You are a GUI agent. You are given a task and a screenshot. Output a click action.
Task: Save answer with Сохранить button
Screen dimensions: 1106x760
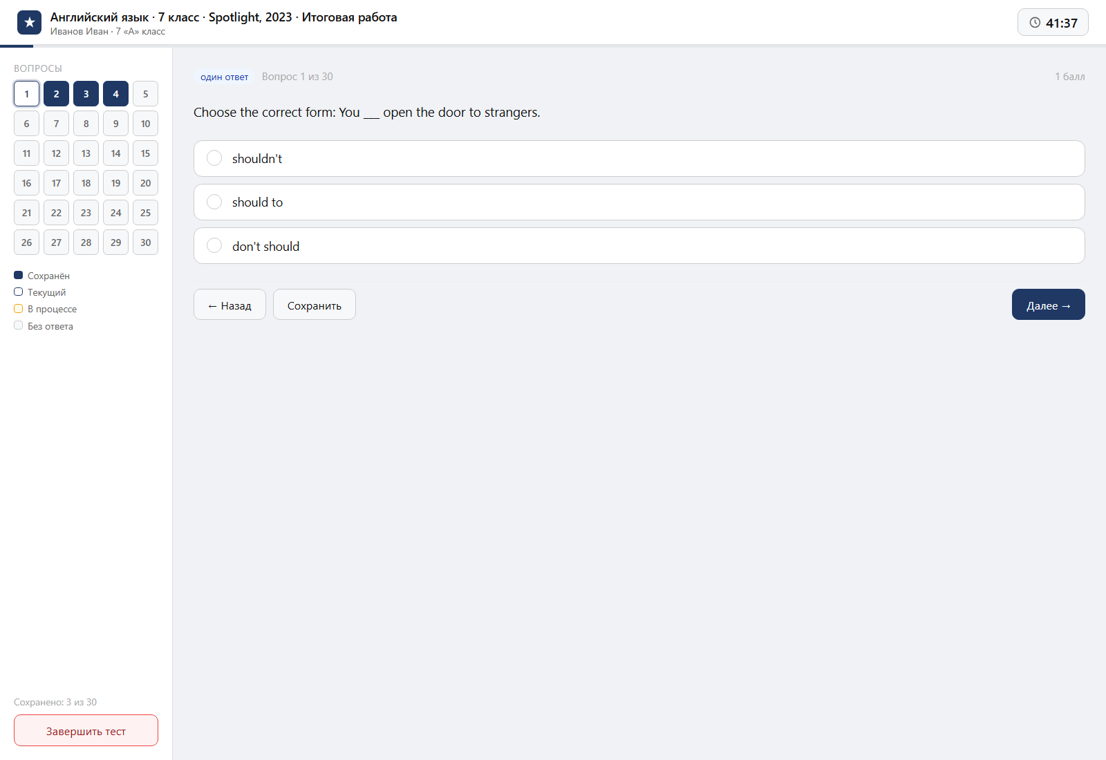(315, 305)
